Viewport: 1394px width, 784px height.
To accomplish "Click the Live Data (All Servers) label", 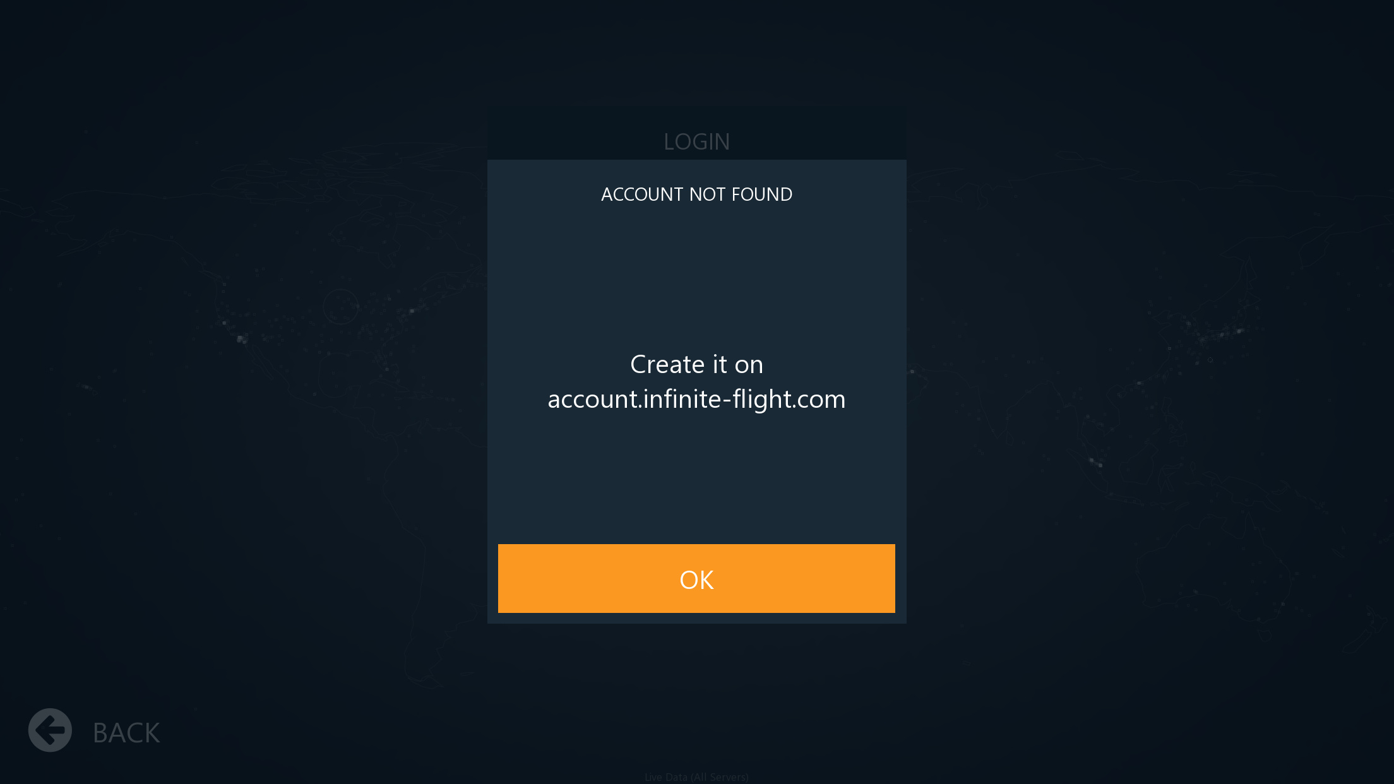I will pos(696,777).
